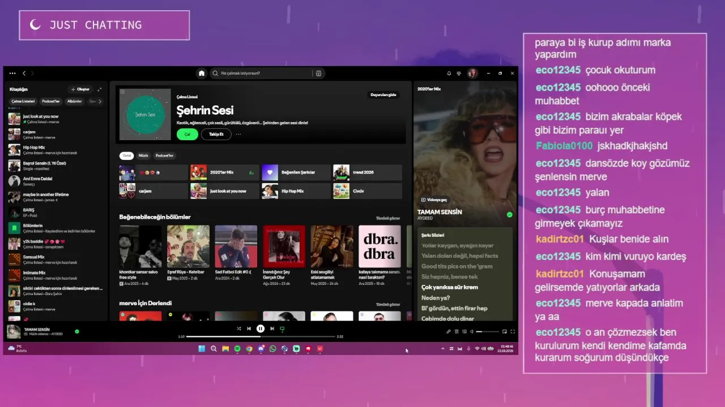Viewport: 725px width, 407px height.
Task: Open the play queue icon
Action: tap(457, 332)
